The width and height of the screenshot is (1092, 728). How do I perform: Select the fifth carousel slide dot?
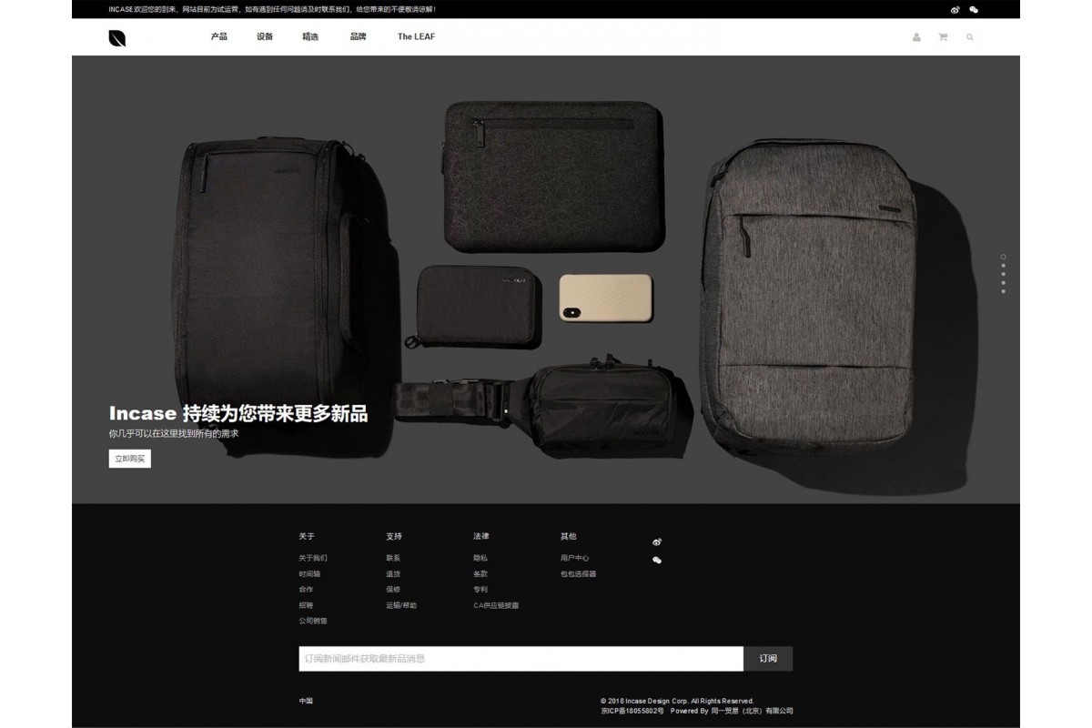click(1003, 291)
